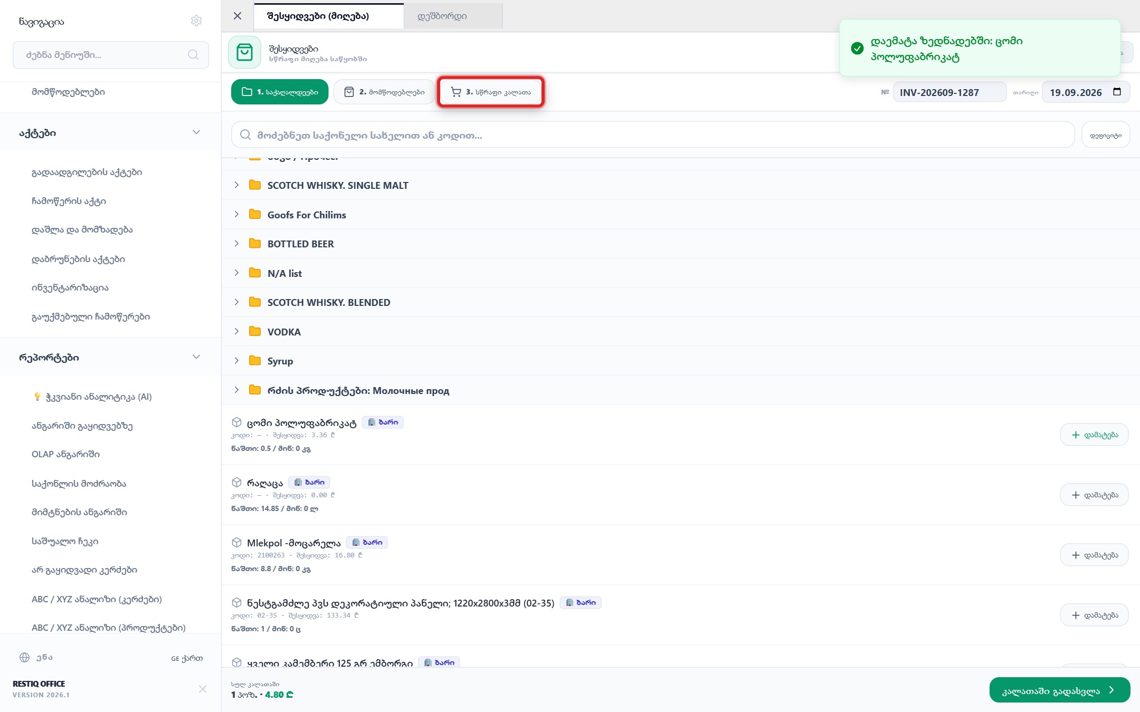The image size is (1140, 712).
Task: Click კალათაში გადასვლა button
Action: 1060,690
